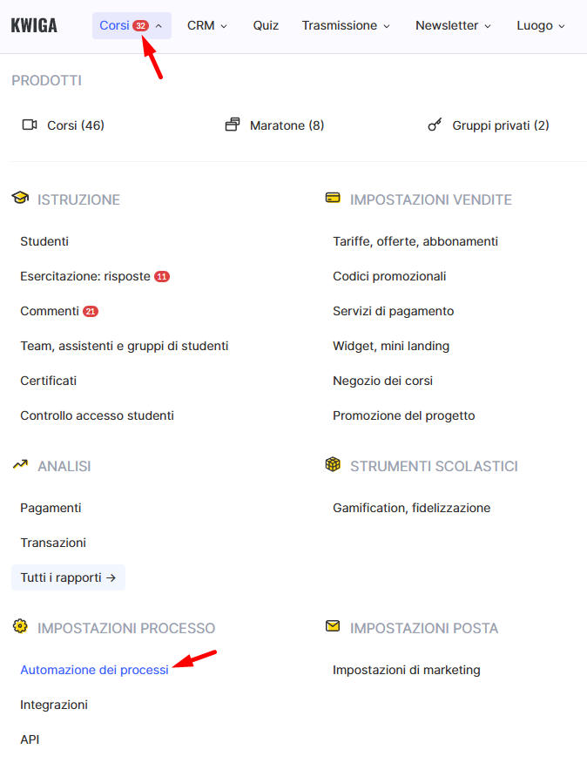Click the Impostazioni processo gear icon
587x783 pixels.
point(20,627)
